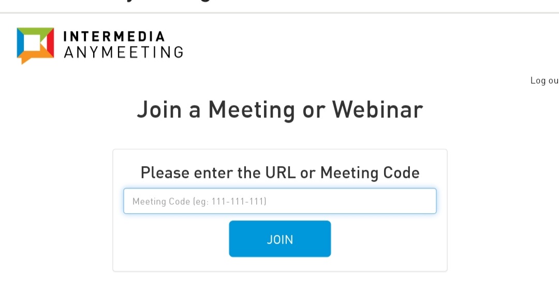Click the Join a Meeting or Webinar heading
Viewport: 559px width, 296px height.
(x=279, y=110)
